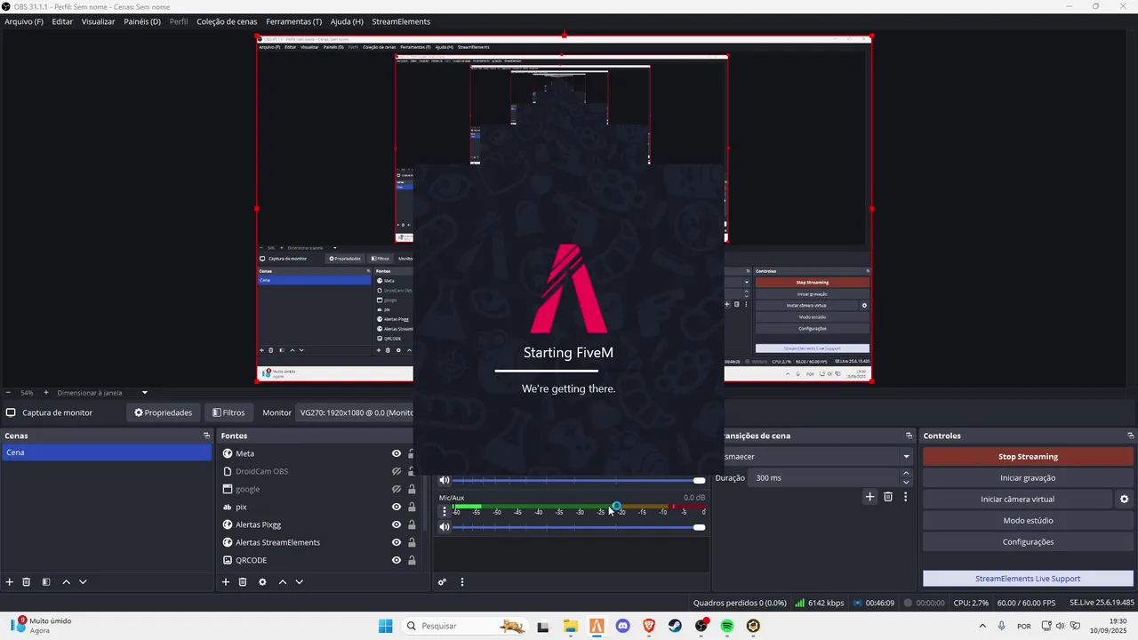Open Visualizar menu
The width and height of the screenshot is (1138, 640).
coord(98,21)
